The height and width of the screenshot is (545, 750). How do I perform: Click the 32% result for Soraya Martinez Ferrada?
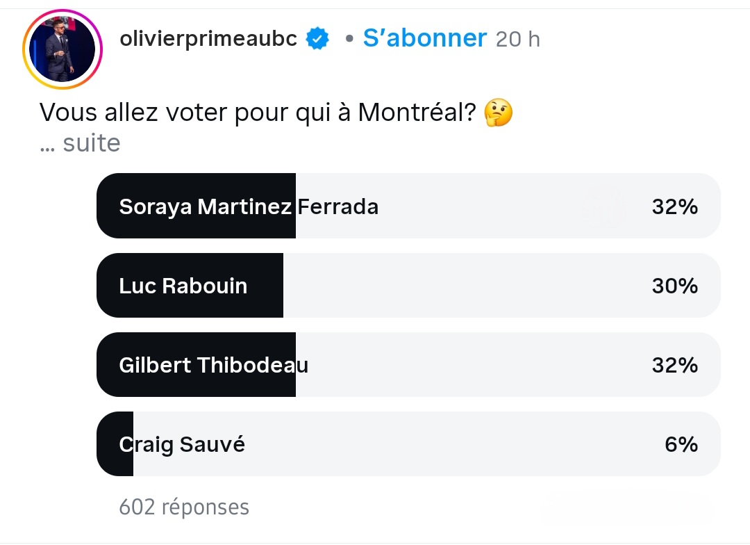click(x=674, y=206)
